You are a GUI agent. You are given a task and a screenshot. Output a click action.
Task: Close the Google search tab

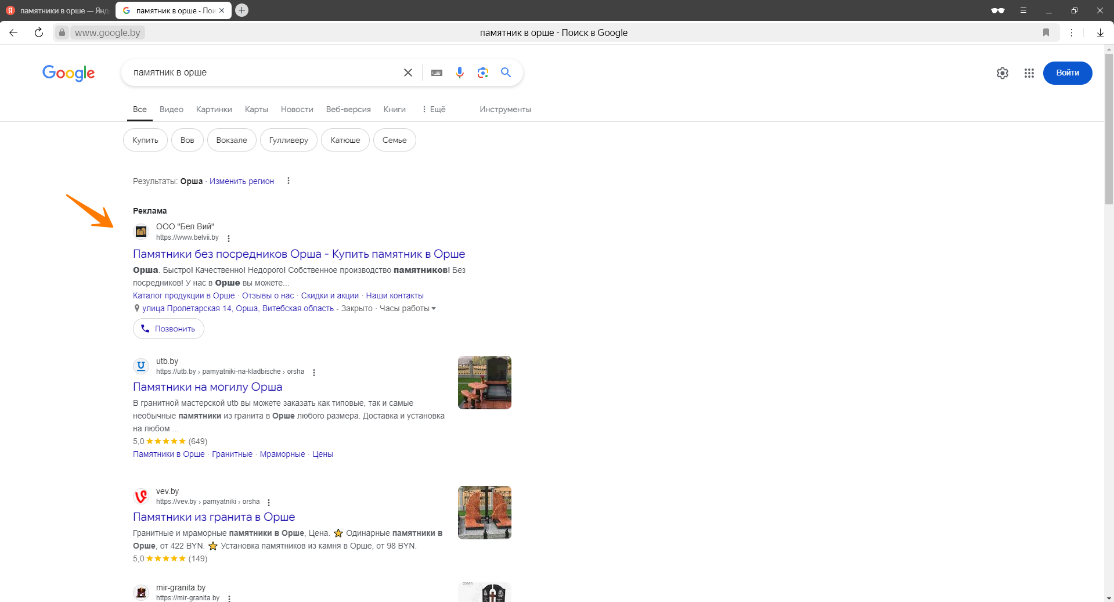pyautogui.click(x=222, y=10)
